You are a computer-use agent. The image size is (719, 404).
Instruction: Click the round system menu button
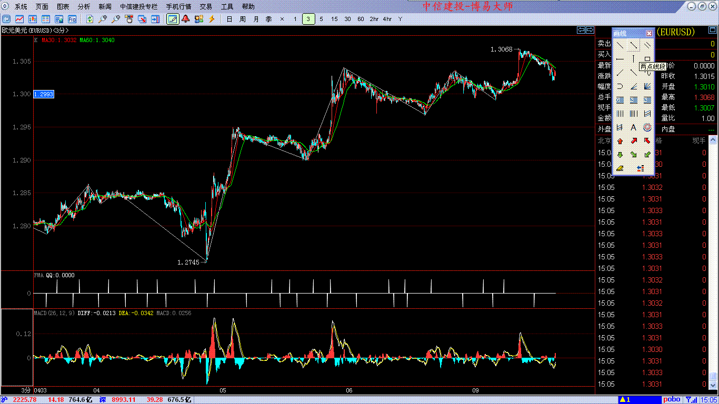6,6
